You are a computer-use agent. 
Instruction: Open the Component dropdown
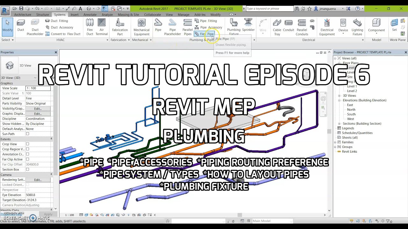point(376,27)
